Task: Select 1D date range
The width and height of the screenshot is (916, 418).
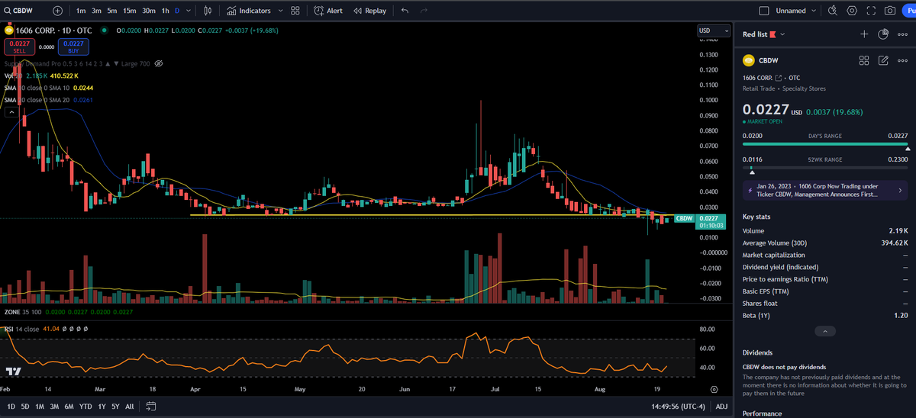Action: [11, 407]
